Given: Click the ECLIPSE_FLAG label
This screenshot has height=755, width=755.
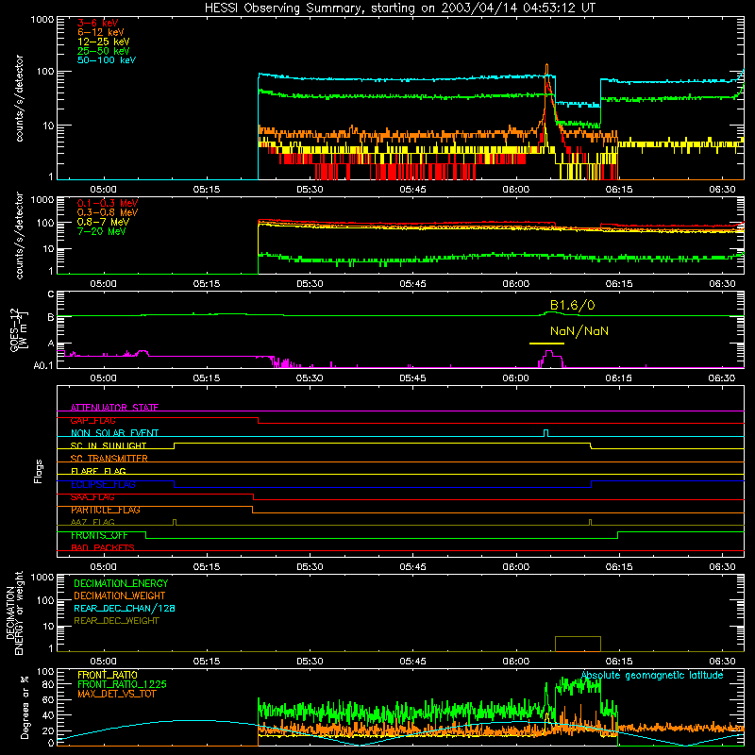Looking at the screenshot, I should (103, 484).
